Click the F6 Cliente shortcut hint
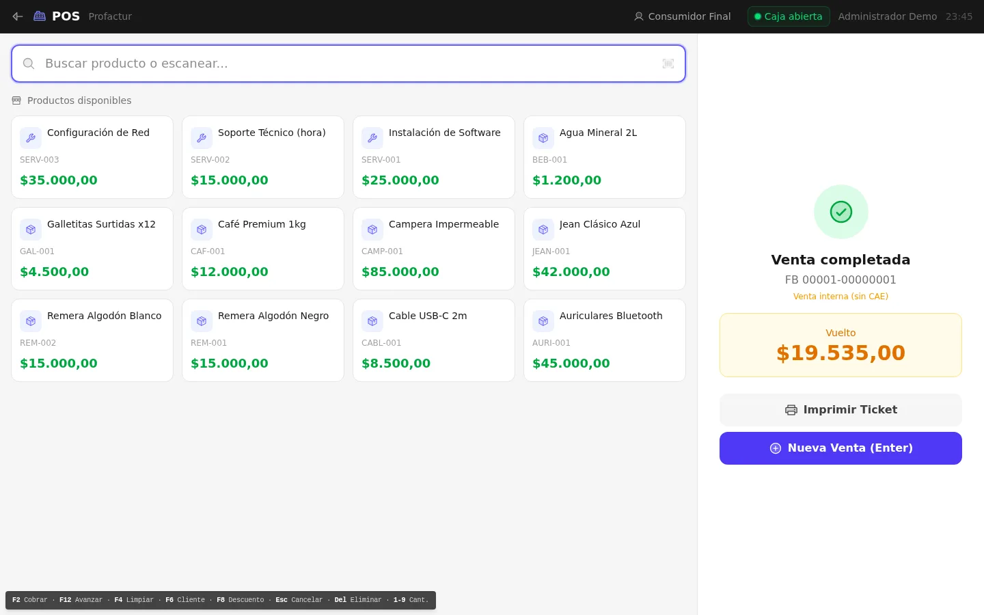The height and width of the screenshot is (615, 984). (x=185, y=600)
